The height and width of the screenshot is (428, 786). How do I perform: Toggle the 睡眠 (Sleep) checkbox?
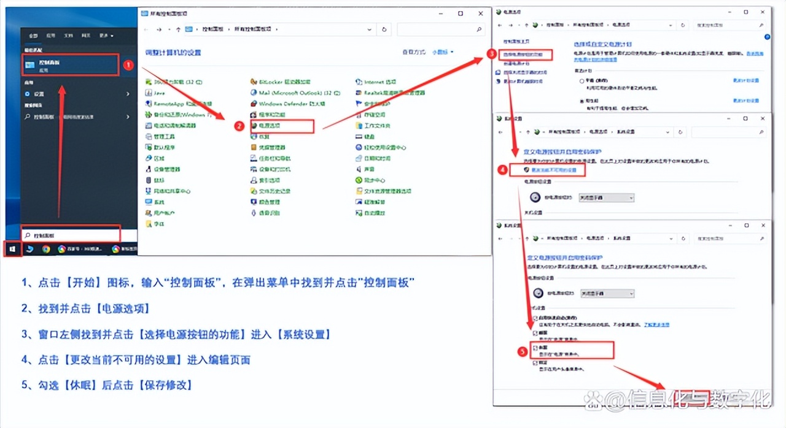[535, 332]
